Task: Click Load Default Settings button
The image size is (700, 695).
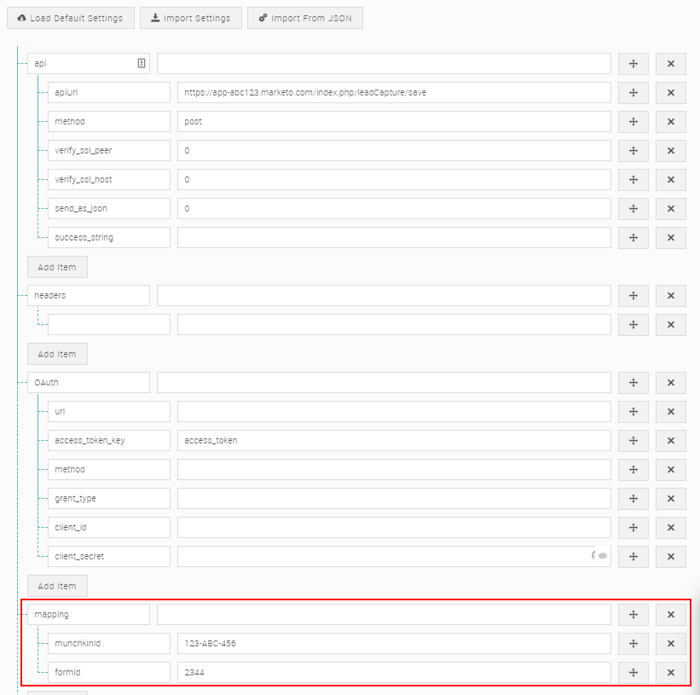Action: (71, 18)
